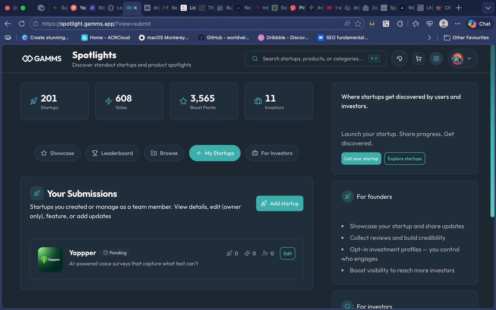Click the Your Submissions rocket icon
496x310 pixels.
pyautogui.click(x=37, y=193)
